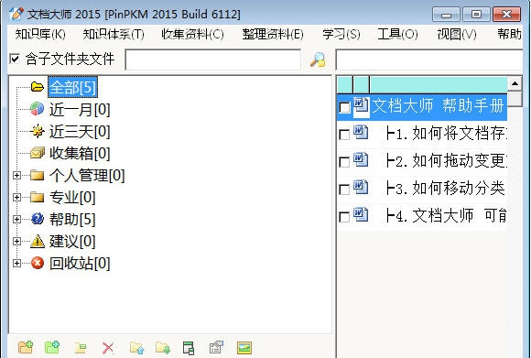Open the 帮助 menu
The image size is (531, 358).
(x=509, y=34)
